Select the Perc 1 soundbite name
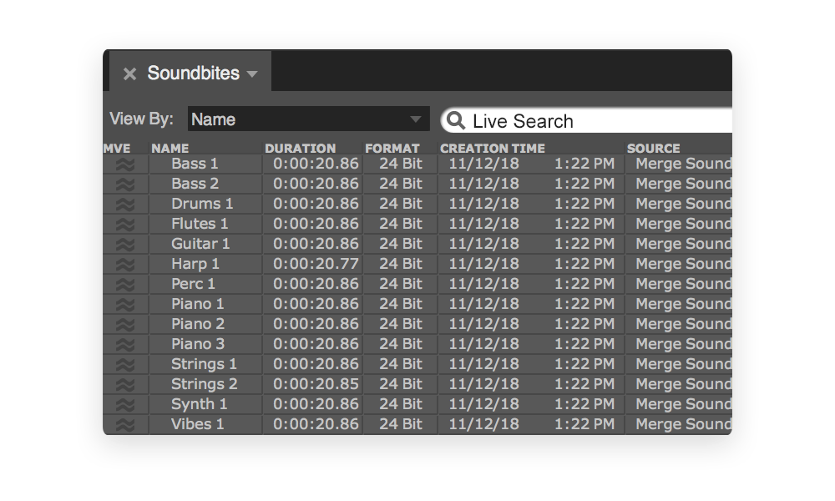The width and height of the screenshot is (835, 501). (x=194, y=284)
